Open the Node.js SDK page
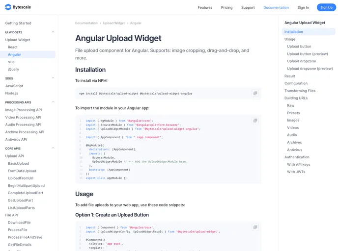 pos(12,93)
